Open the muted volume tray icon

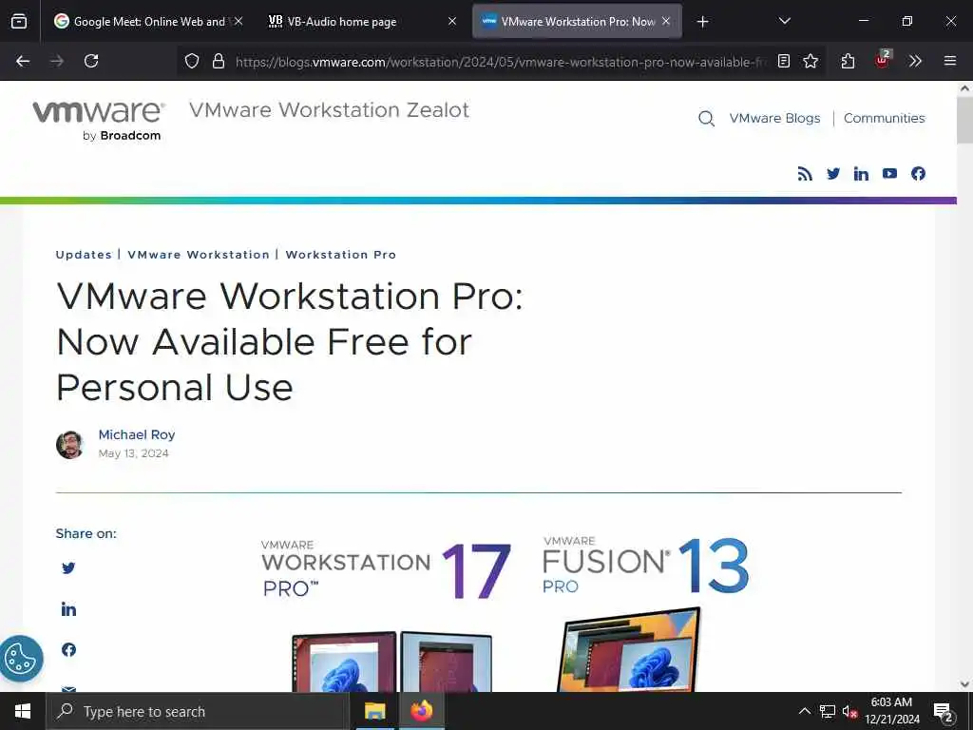click(x=849, y=711)
